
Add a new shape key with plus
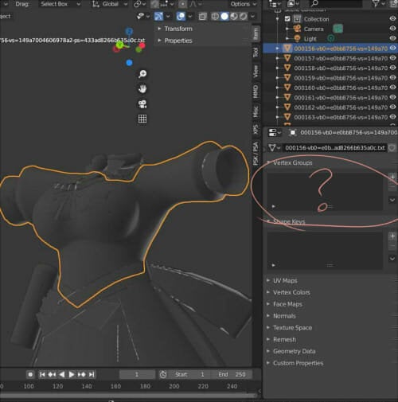[392, 236]
